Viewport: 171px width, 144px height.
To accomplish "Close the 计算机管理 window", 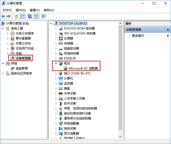I will tap(165, 3).
